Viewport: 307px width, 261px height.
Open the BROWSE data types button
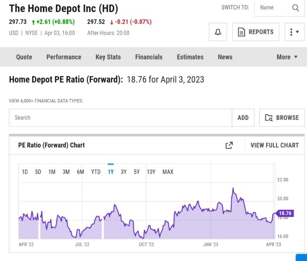tap(282, 118)
